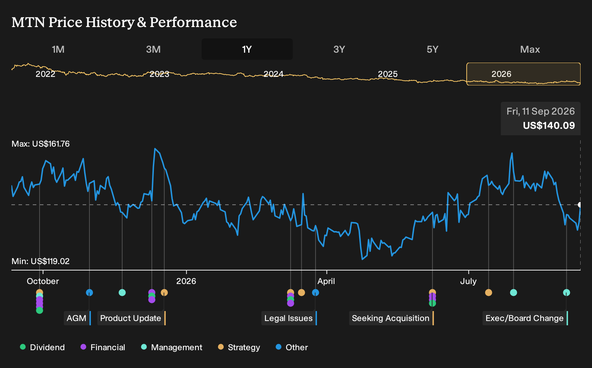
Task: Switch to the 3Y time range
Action: coord(339,49)
